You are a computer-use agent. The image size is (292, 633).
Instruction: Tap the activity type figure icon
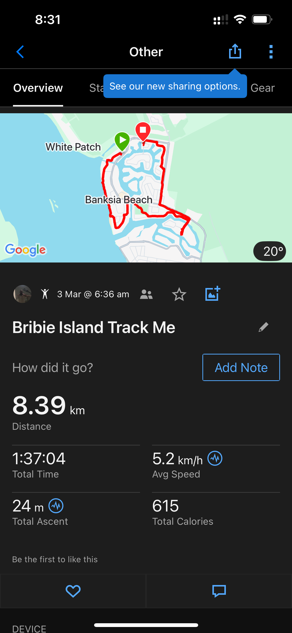pyautogui.click(x=45, y=294)
